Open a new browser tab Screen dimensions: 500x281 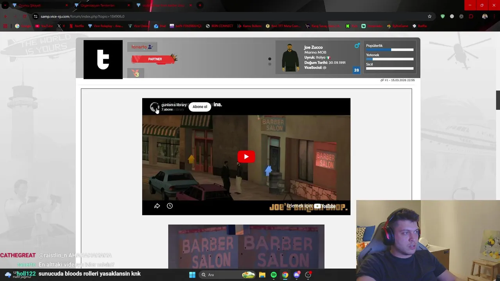[x=200, y=5]
